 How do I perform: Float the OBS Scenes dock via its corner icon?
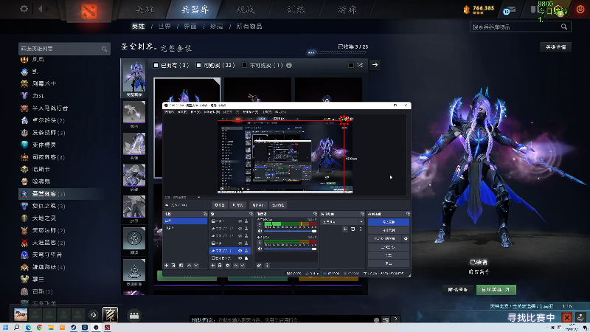[205, 214]
